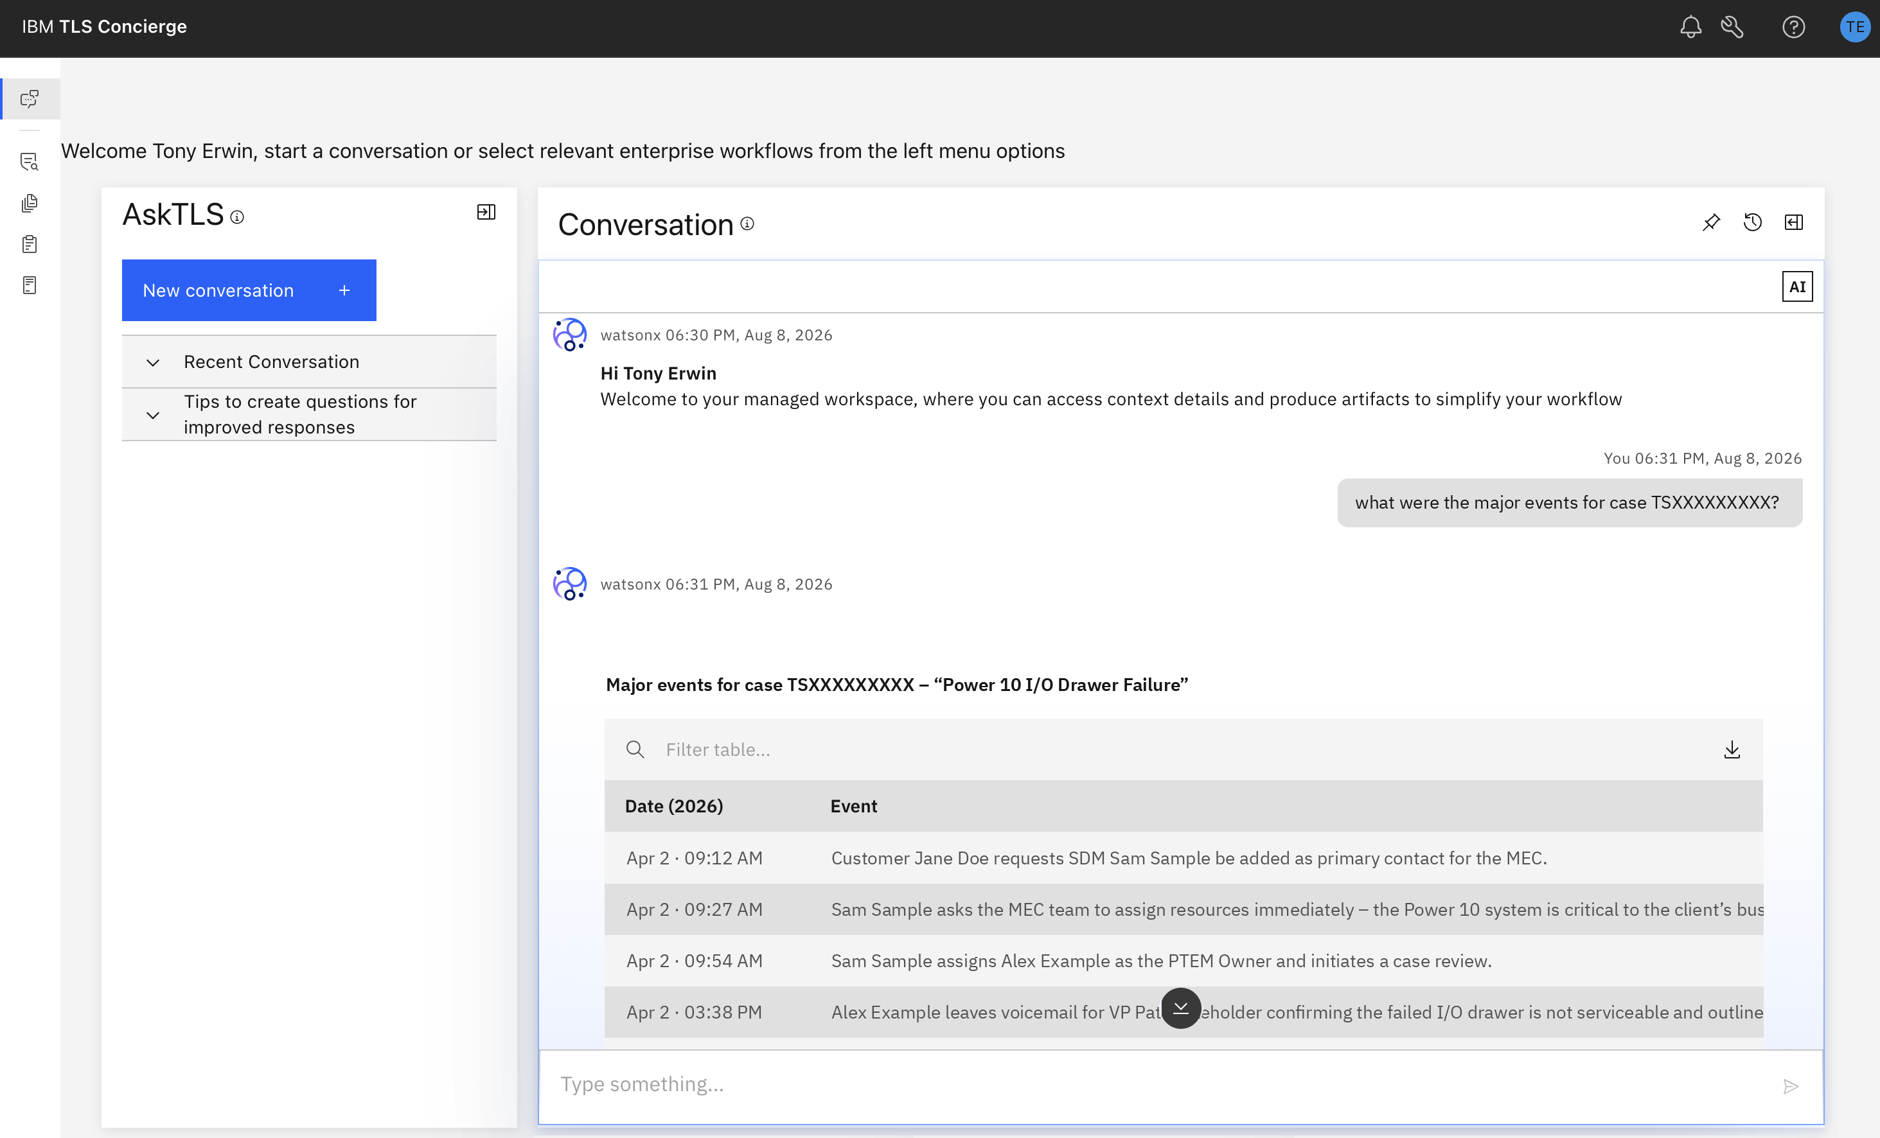1880x1138 pixels.
Task: Start a New conversation
Action: (x=249, y=291)
